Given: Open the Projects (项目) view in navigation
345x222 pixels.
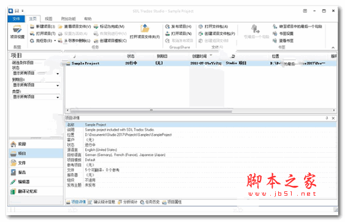Looking at the screenshot, I should tap(36, 153).
